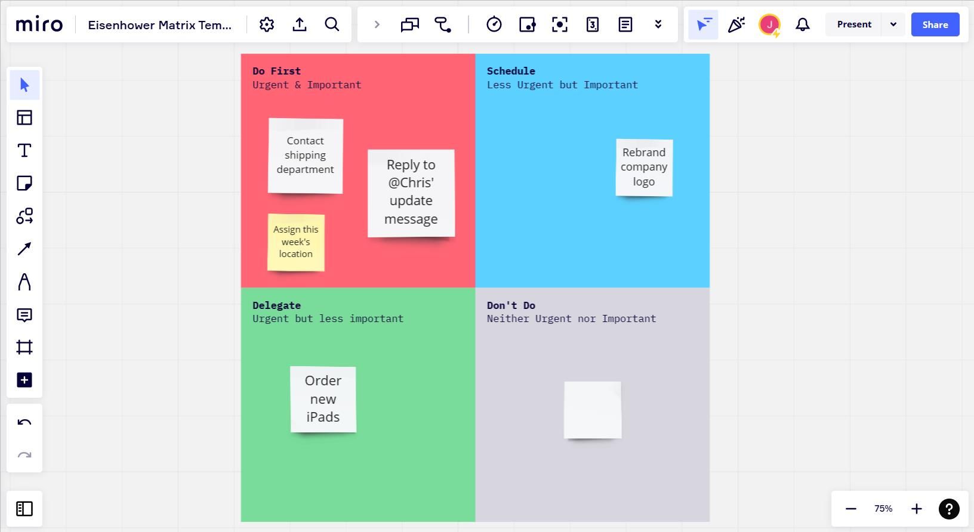Screen dimensions: 974x532
Task: Open the user avatar J
Action: click(769, 25)
